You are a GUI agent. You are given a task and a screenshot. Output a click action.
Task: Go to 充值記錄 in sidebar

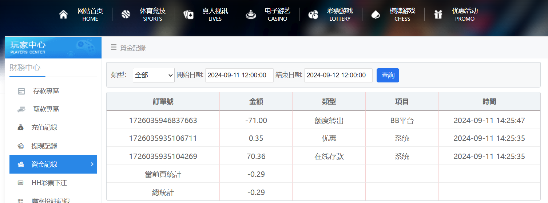[44, 127]
